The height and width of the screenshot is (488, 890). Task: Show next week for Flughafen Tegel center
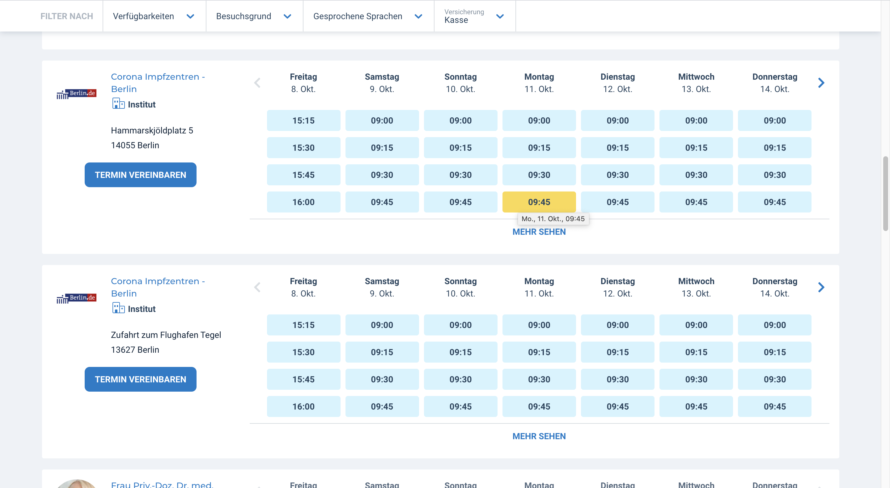click(821, 287)
